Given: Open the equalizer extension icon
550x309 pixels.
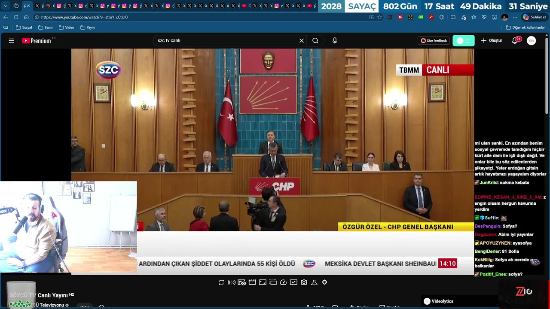Looking at the screenshot, I should pyautogui.click(x=390, y=17).
